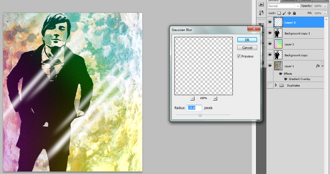Viewport: 330px width, 174px height.
Task: Hide the Background copy 3 layer
Action: coord(270,33)
